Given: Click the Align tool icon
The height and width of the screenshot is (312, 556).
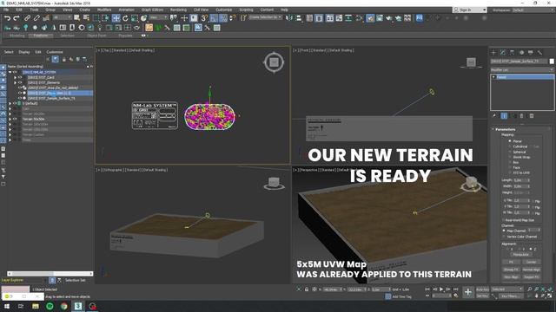Looking at the screenshot, I should (x=299, y=18).
